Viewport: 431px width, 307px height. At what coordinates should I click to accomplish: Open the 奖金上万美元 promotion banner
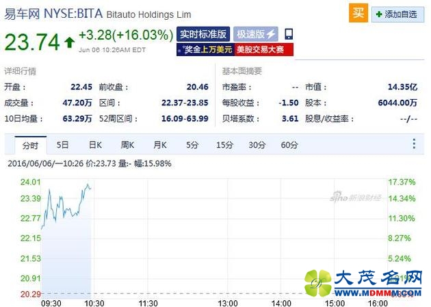tap(205, 49)
